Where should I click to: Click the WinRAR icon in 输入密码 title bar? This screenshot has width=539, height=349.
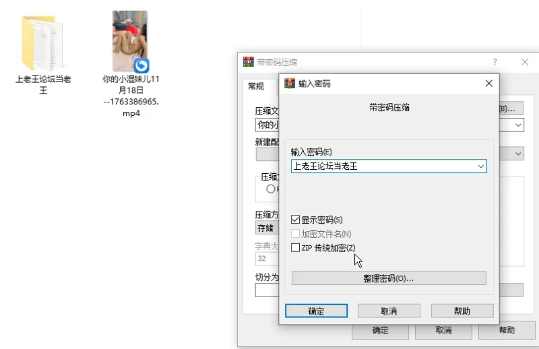click(x=290, y=84)
